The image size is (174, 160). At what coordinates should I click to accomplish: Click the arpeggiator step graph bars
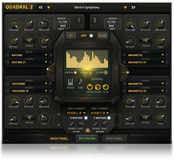point(87,59)
